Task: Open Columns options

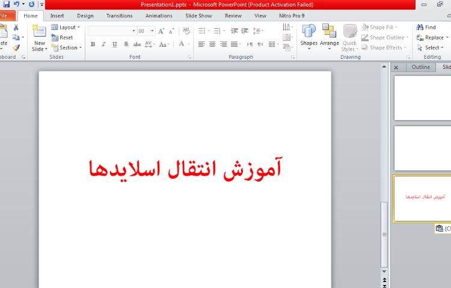Action: pyautogui.click(x=273, y=44)
